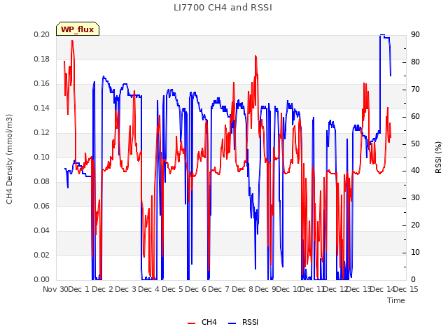Click the 20 right axis value
The height and width of the screenshot is (336, 448).
pyautogui.click(x=415, y=225)
